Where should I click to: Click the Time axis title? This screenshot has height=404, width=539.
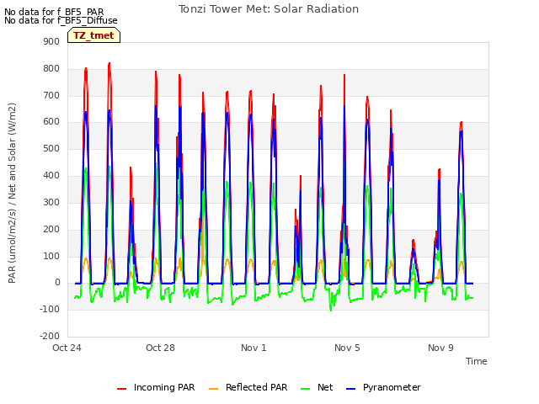[x=477, y=361]
